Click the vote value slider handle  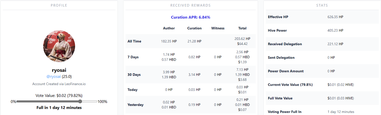pyautogui.click(x=80, y=101)
